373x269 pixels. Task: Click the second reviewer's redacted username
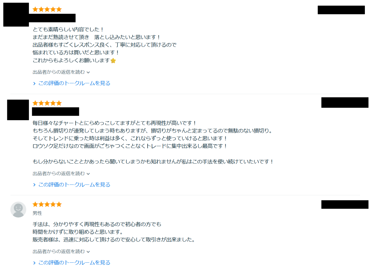point(55,111)
